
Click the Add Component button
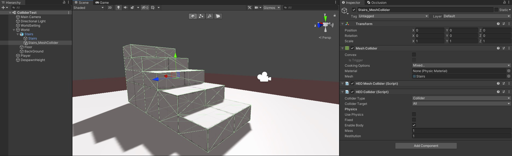click(426, 146)
